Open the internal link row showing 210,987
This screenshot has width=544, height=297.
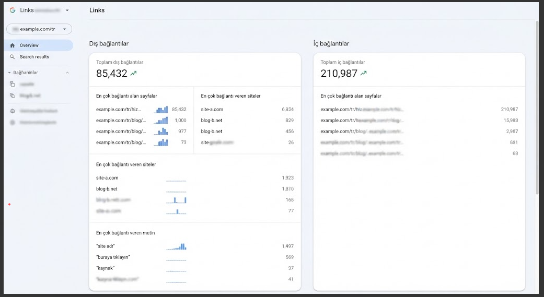pyautogui.click(x=419, y=110)
